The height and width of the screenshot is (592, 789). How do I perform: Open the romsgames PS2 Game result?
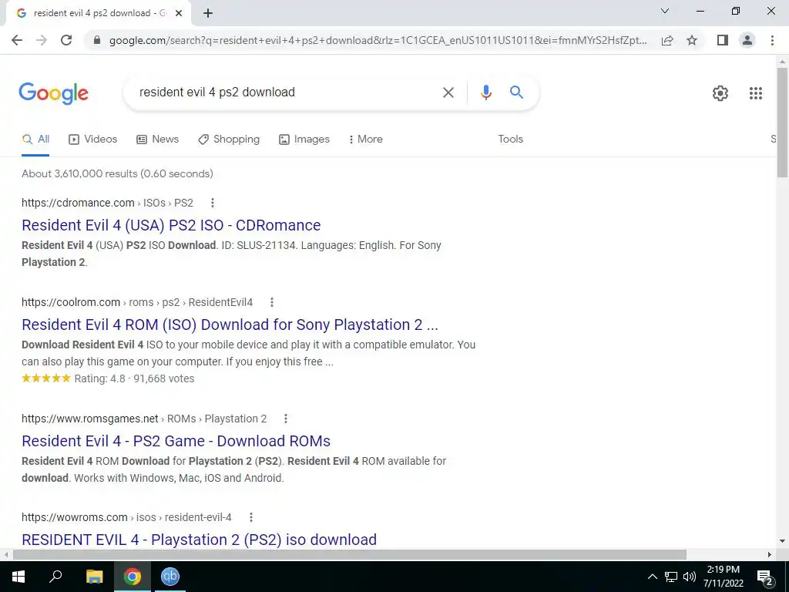(x=176, y=441)
